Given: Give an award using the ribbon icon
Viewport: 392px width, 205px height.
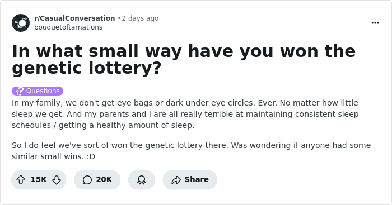Looking at the screenshot, I should pos(142,179).
